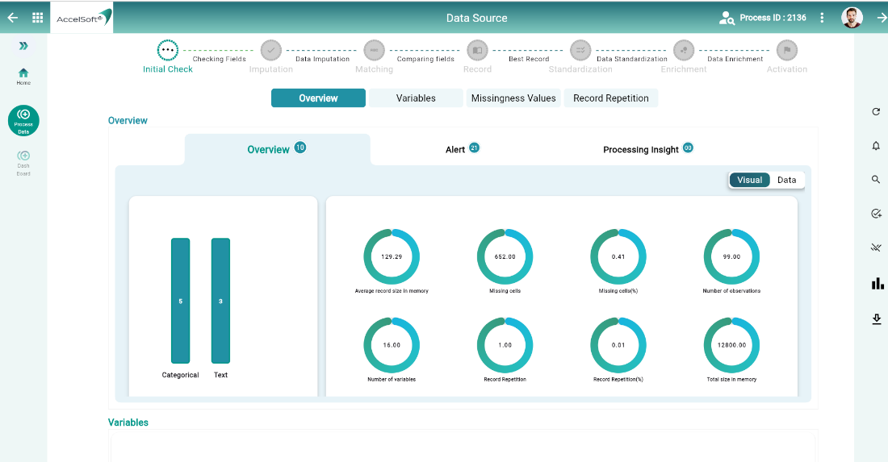The image size is (888, 462).
Task: Open the apps grid menu
Action: pos(37,18)
